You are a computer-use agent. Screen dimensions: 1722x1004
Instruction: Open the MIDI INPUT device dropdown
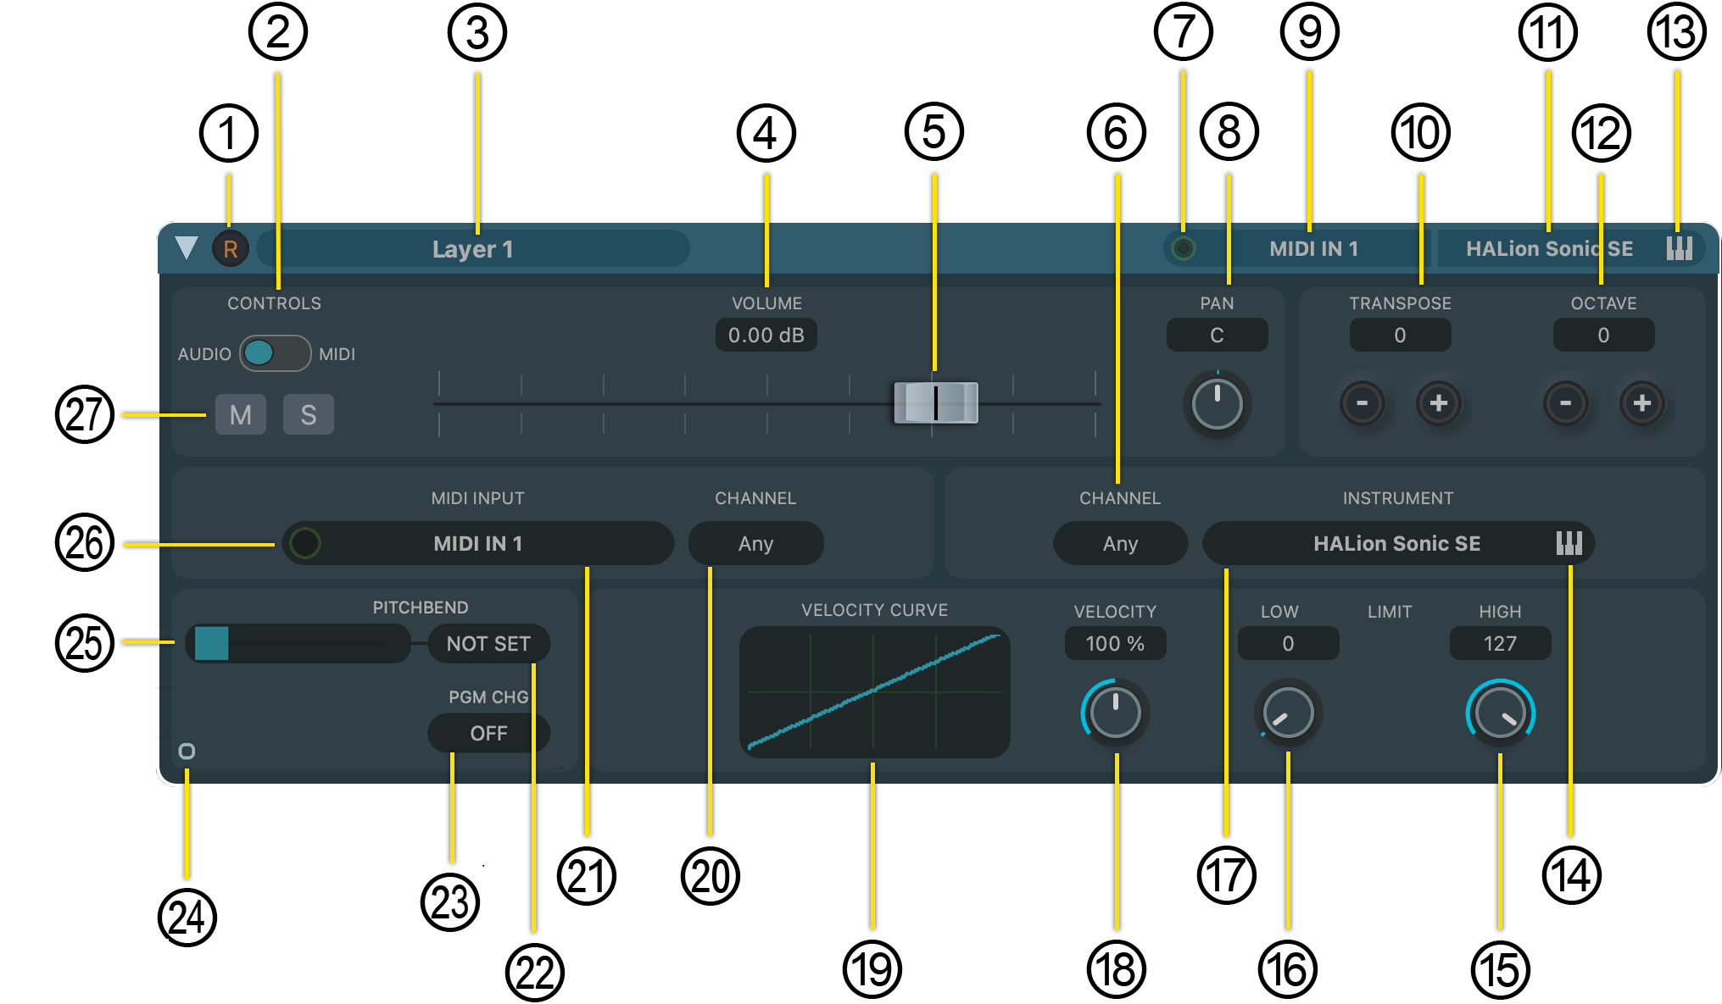coord(477,543)
